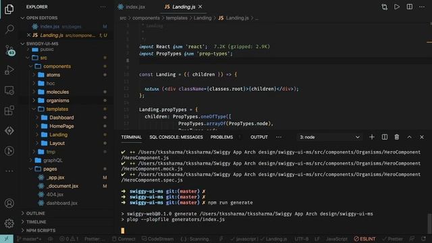Collapse the SWIGGY-UI-MS project section

pyautogui.click(x=66, y=43)
